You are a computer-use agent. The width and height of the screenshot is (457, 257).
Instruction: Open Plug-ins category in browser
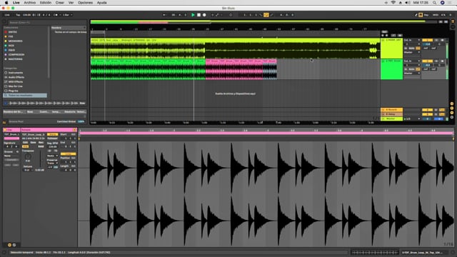[x=13, y=91]
